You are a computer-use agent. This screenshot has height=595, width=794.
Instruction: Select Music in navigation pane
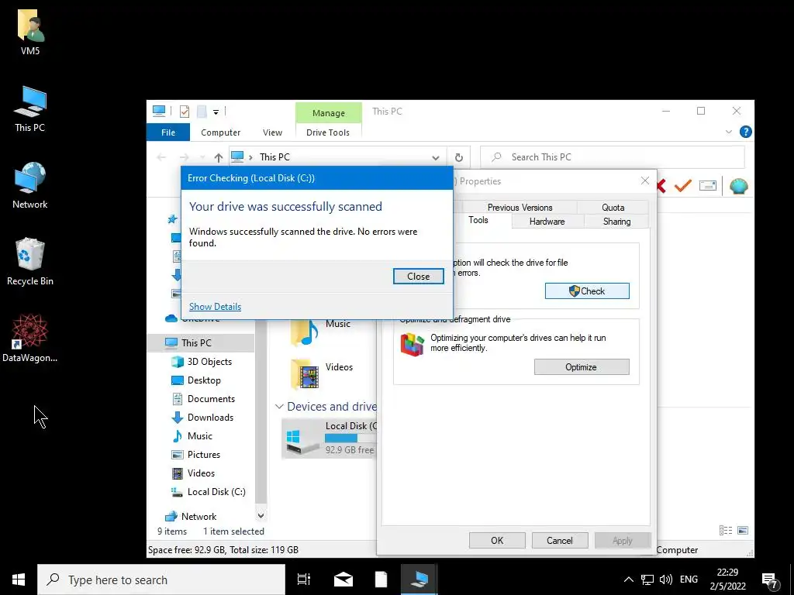point(199,436)
